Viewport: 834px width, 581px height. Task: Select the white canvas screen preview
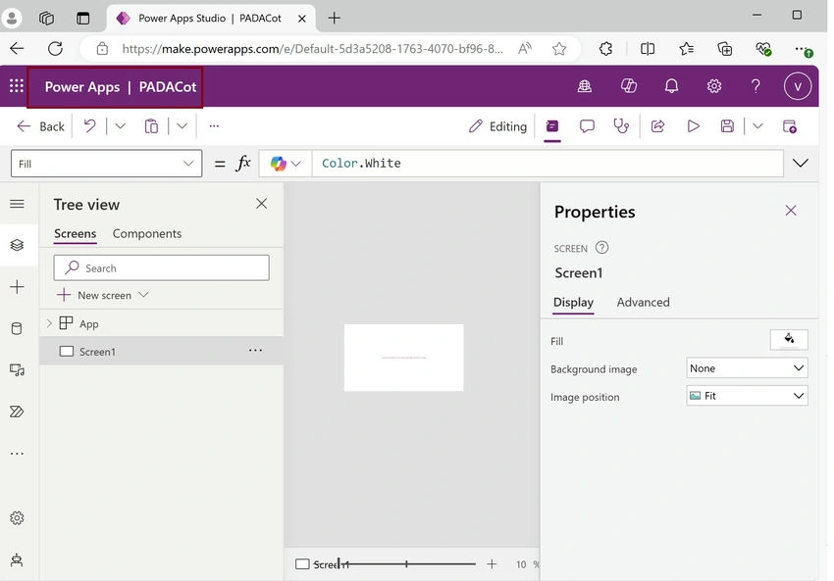[403, 358]
